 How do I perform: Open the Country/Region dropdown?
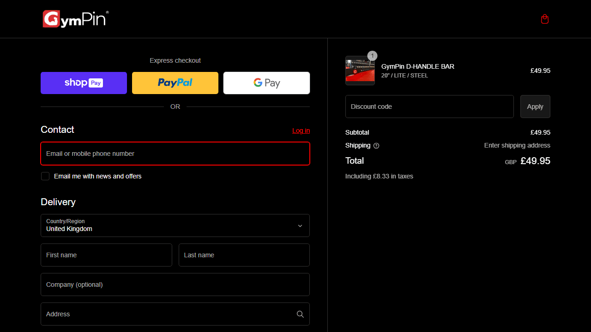[175, 225]
